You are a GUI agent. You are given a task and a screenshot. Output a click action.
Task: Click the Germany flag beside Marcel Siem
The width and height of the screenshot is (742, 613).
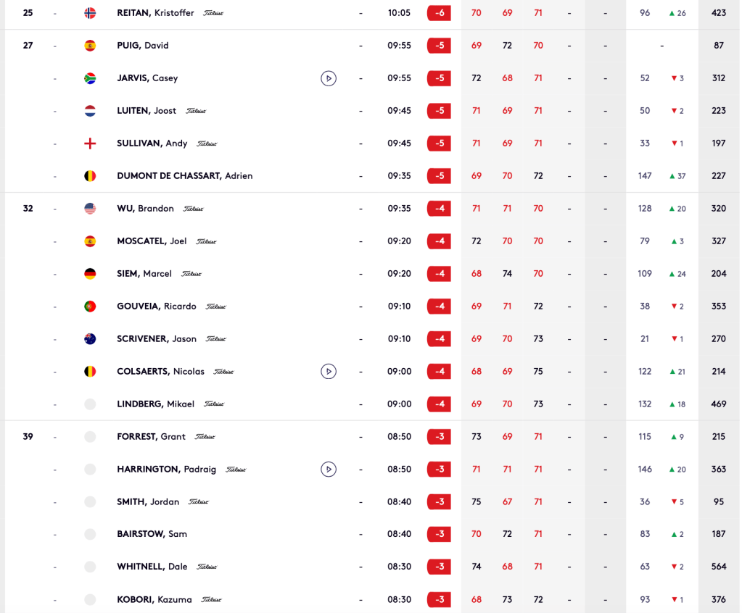click(x=90, y=274)
